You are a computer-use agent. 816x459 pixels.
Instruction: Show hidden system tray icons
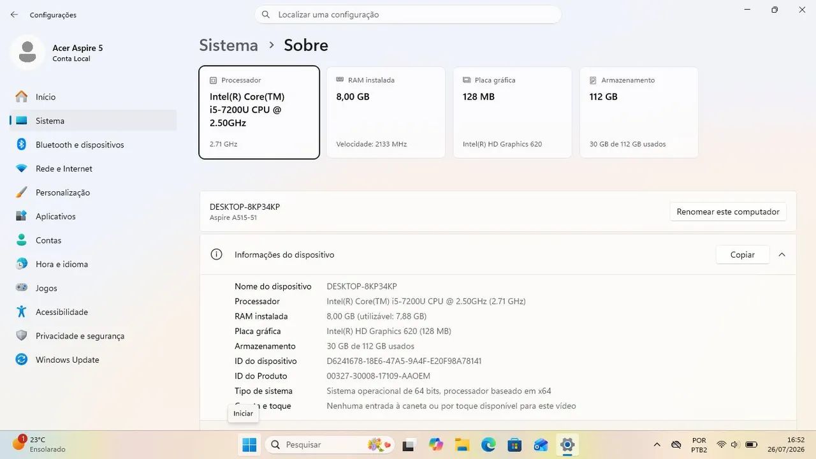tap(657, 444)
